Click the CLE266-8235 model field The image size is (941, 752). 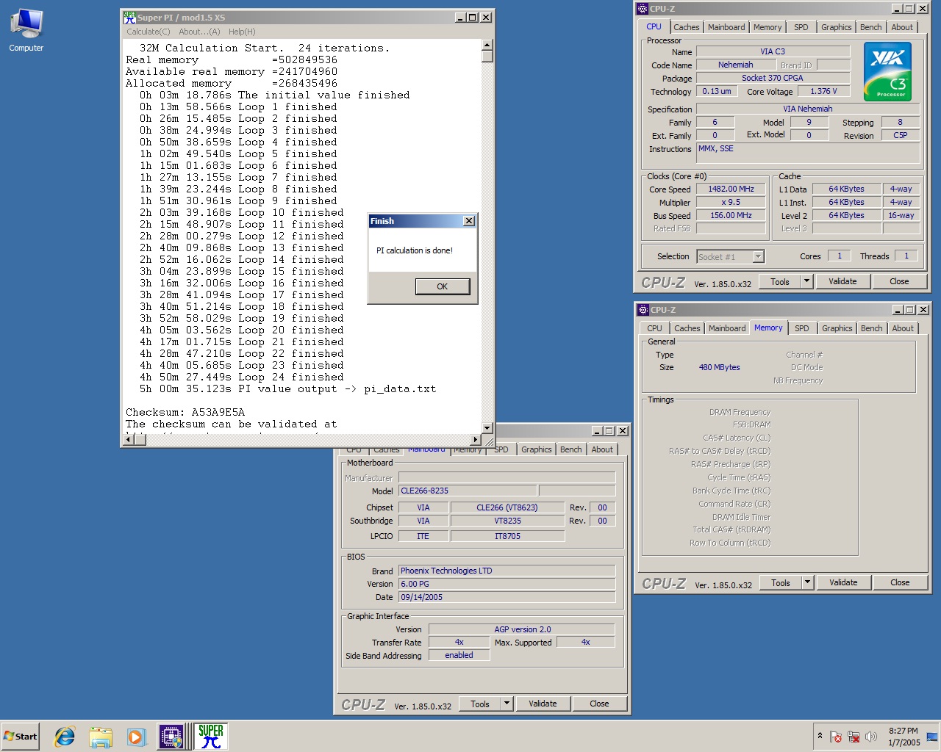click(468, 491)
